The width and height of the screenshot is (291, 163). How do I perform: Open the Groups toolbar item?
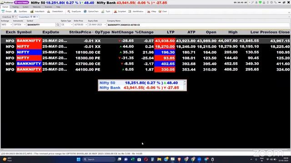click(6, 11)
